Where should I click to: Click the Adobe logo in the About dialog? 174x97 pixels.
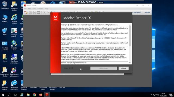[55, 18]
